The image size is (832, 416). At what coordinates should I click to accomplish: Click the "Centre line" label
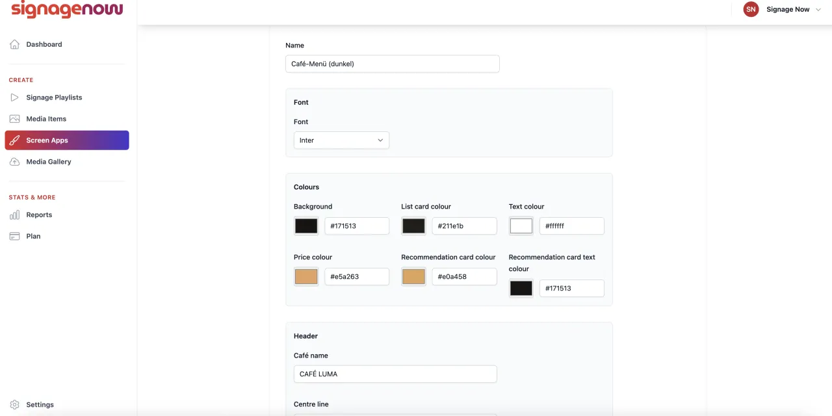311,404
